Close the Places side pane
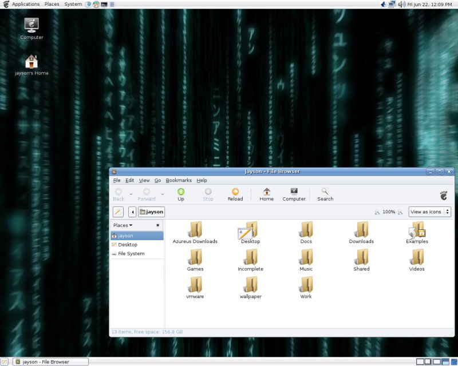This screenshot has width=458, height=366. [x=158, y=225]
